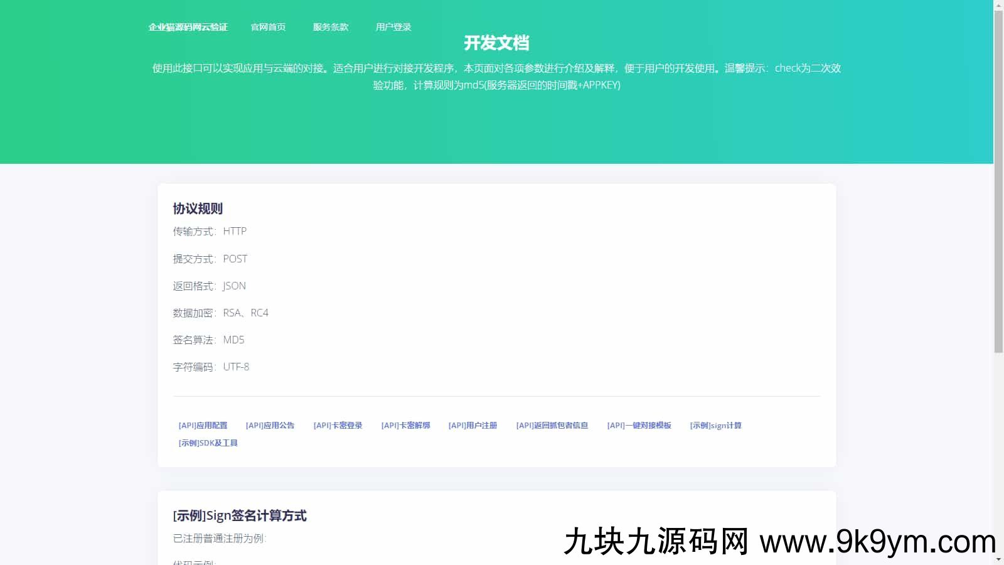Open the 用户登录 login link
The height and width of the screenshot is (565, 1004).
point(393,27)
